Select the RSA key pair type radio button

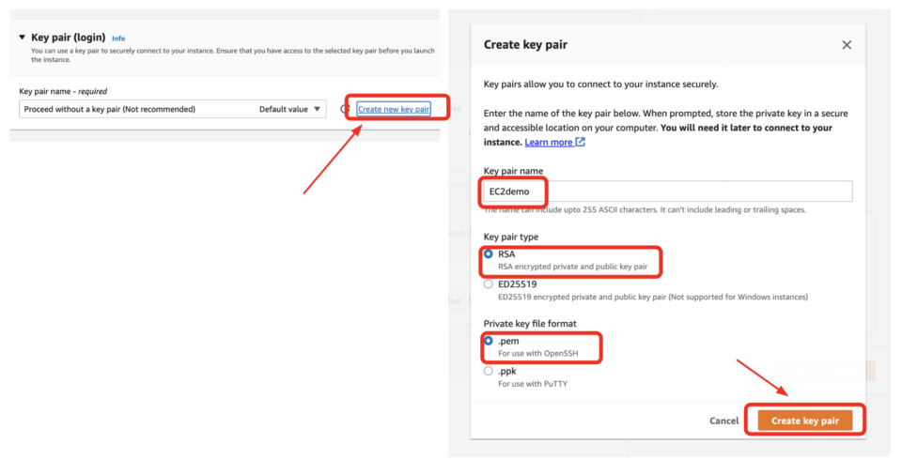click(489, 254)
